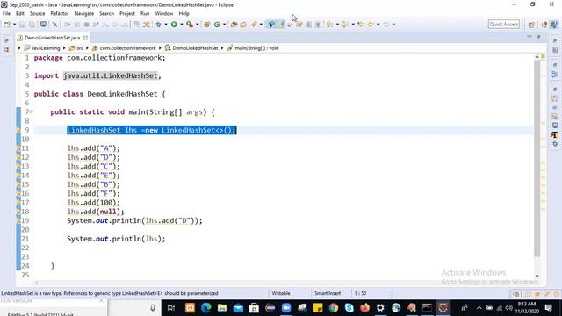This screenshot has height=316, width=562.
Task: Click the Back navigation arrow icon
Action: pos(371,25)
